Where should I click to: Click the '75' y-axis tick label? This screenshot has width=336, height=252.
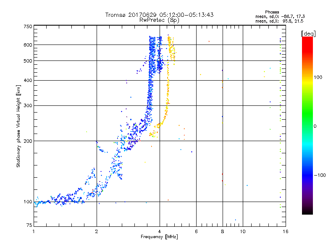coord(29,225)
